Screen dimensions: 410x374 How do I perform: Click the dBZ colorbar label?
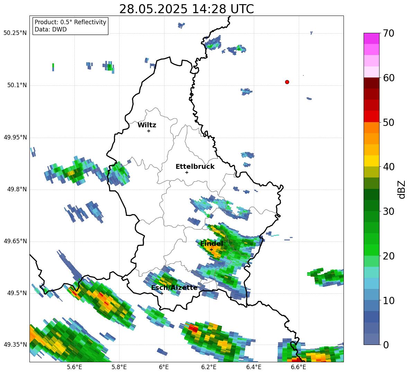[401, 189]
